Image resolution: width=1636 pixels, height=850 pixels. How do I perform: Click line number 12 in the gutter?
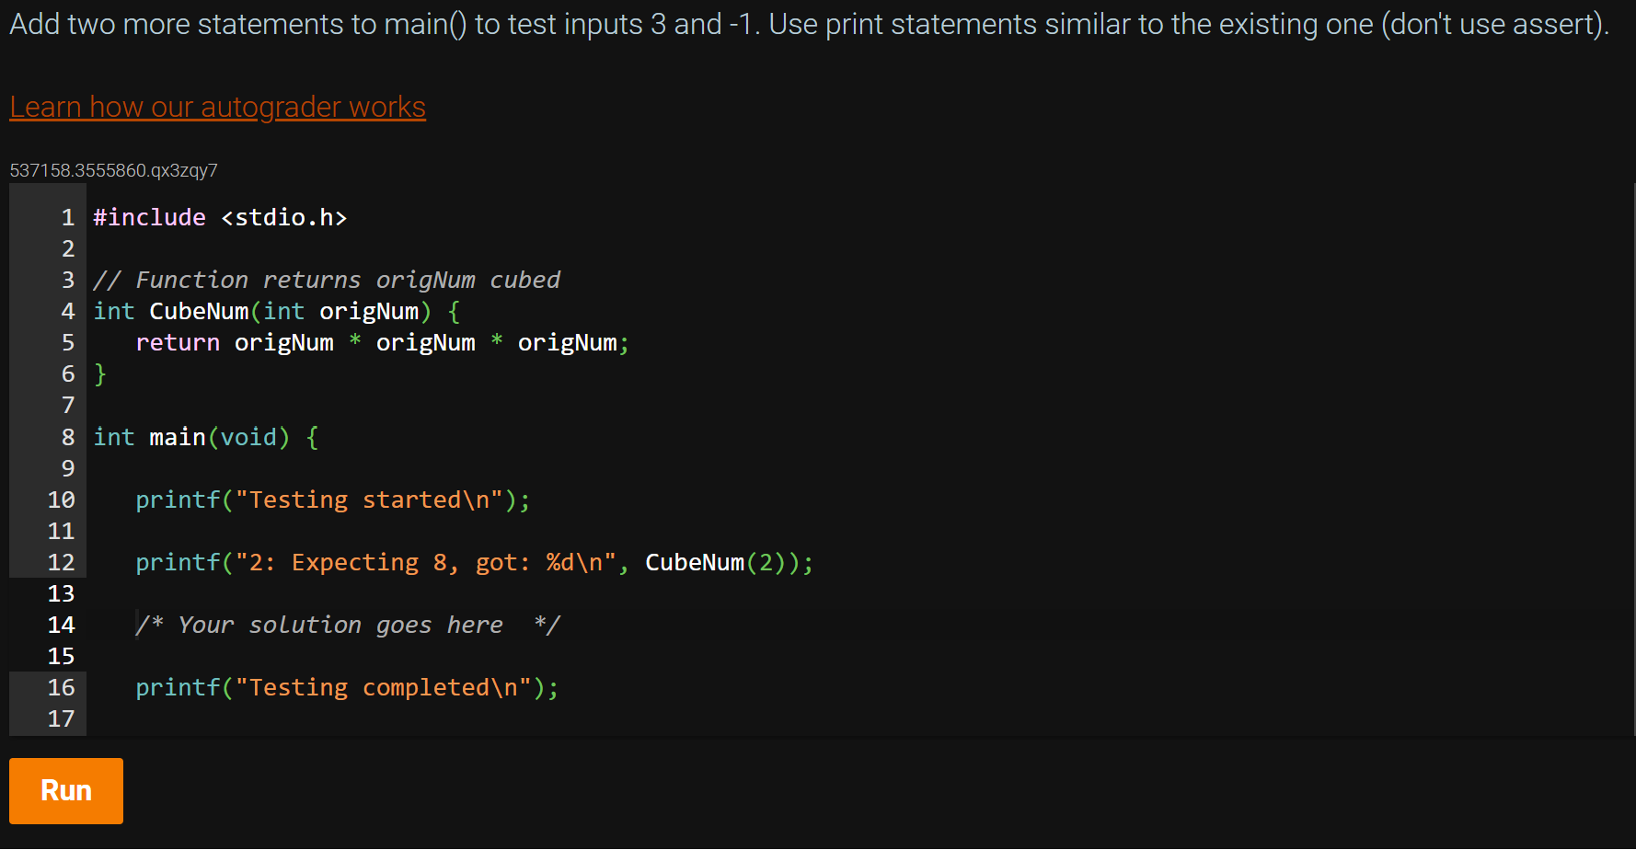tap(61, 562)
